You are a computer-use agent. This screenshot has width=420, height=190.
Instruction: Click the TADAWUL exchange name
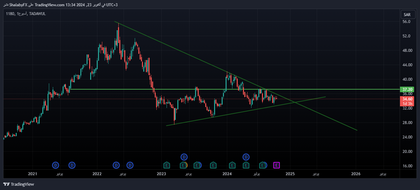pyautogui.click(x=37, y=13)
